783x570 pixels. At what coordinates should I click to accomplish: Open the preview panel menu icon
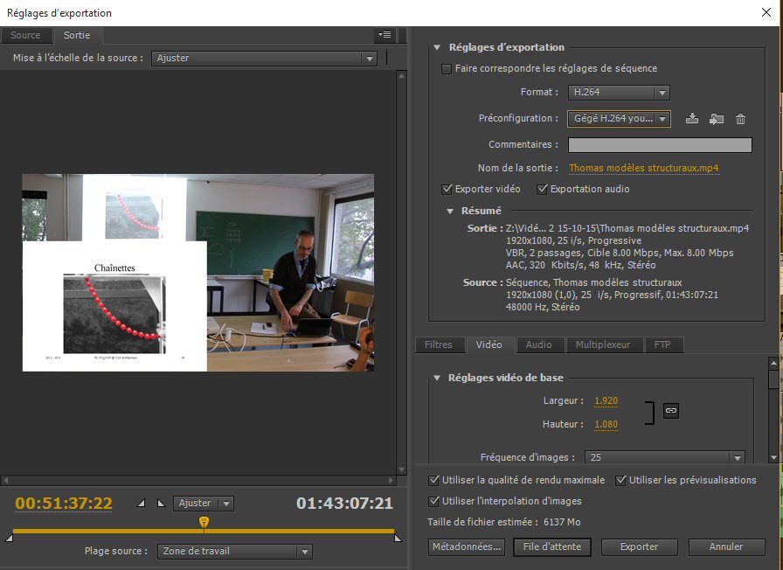[385, 35]
